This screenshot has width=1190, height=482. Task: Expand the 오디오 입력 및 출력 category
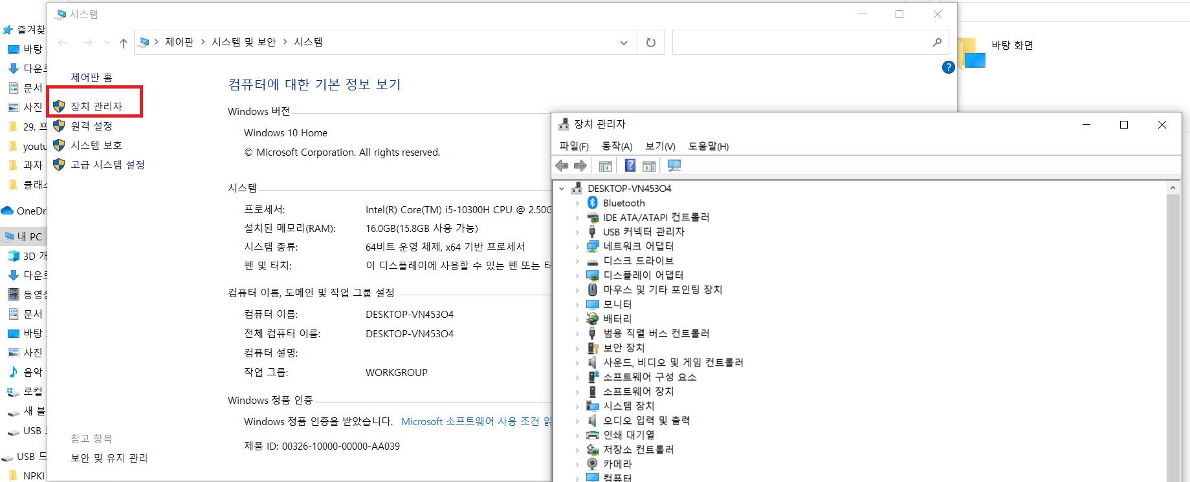[x=577, y=421]
